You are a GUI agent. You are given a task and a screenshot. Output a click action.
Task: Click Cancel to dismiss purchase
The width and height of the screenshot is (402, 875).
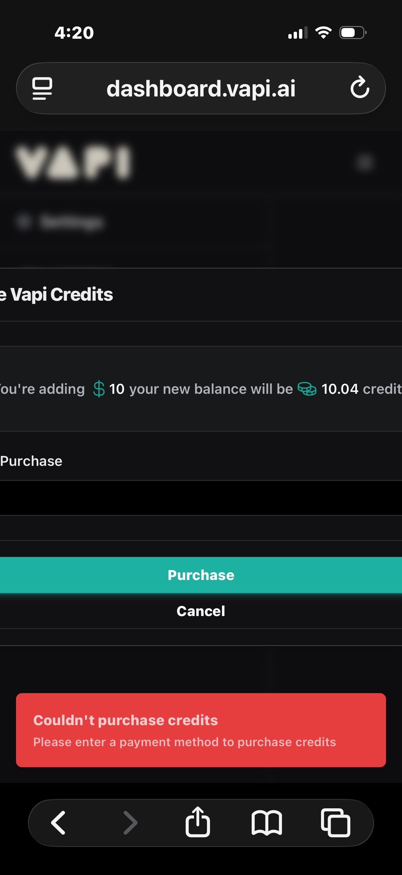(x=201, y=611)
